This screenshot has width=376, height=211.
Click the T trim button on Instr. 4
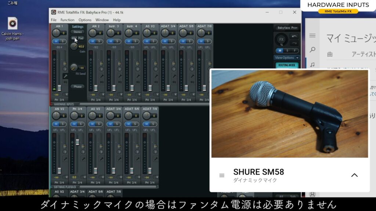tap(138, 69)
